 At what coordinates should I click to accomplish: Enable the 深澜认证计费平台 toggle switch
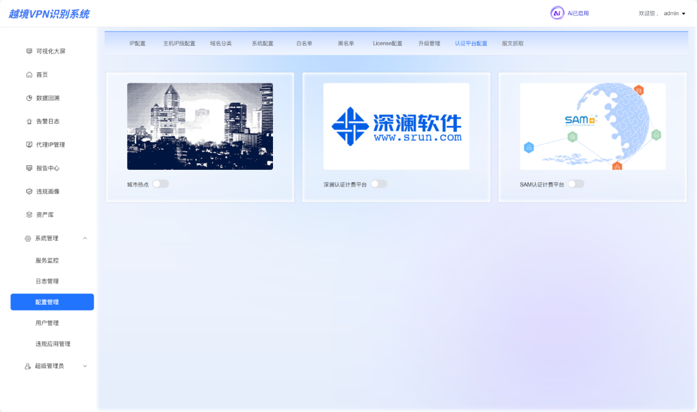(379, 184)
